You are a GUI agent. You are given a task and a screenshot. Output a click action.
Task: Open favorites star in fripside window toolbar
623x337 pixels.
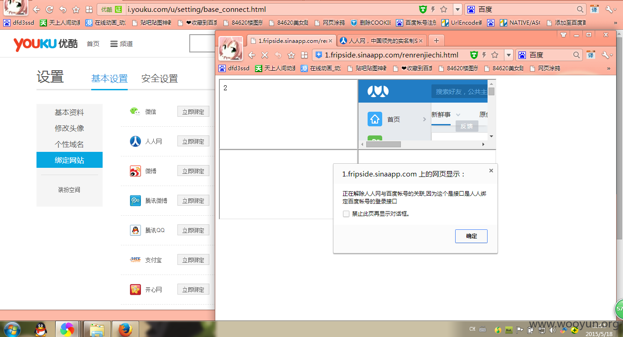click(291, 55)
